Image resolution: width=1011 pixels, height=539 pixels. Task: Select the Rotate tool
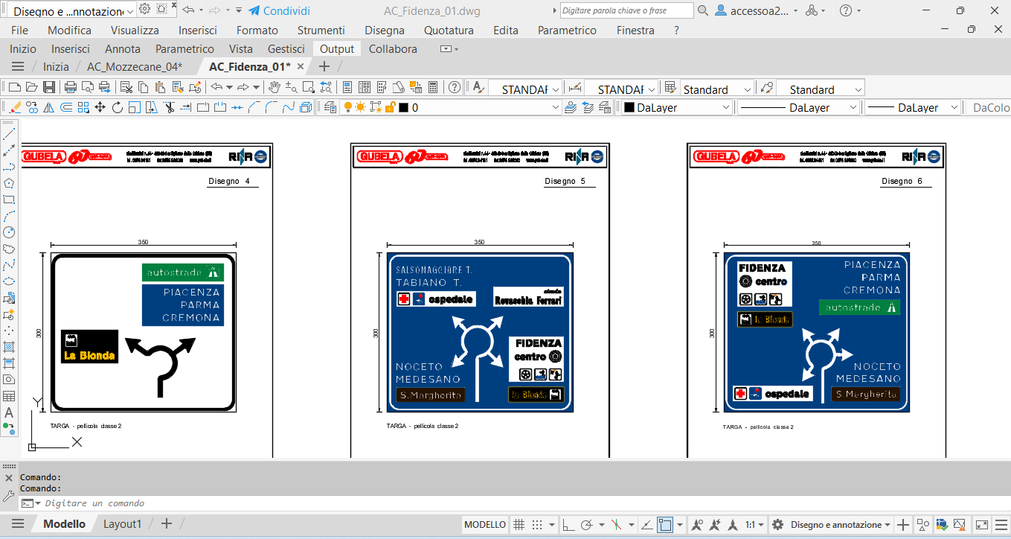click(117, 107)
